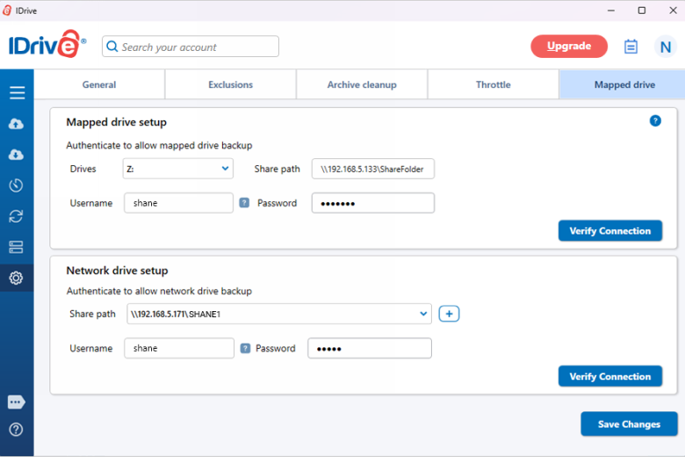The image size is (685, 457).
Task: Click network drive Password field
Action: point(370,348)
